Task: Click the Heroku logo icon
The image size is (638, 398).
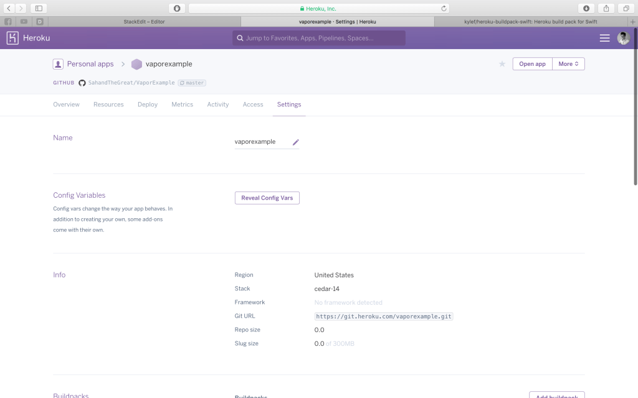Action: pyautogui.click(x=12, y=38)
